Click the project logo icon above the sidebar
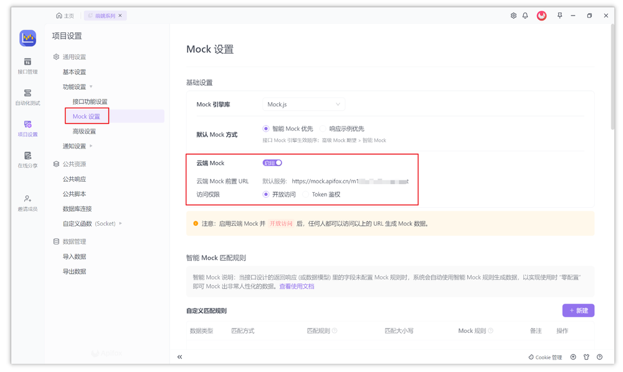This screenshot has height=372, width=623. 27,38
